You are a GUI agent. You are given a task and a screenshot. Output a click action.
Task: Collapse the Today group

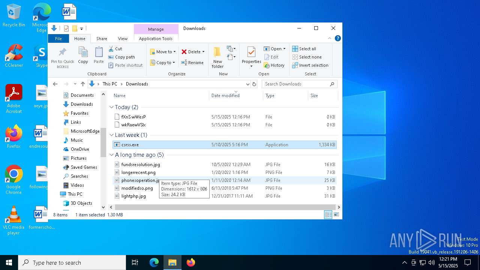(111, 107)
